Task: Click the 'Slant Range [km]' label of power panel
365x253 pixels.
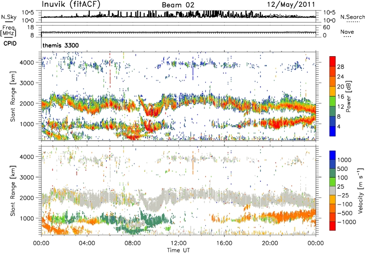Action: (13, 96)
